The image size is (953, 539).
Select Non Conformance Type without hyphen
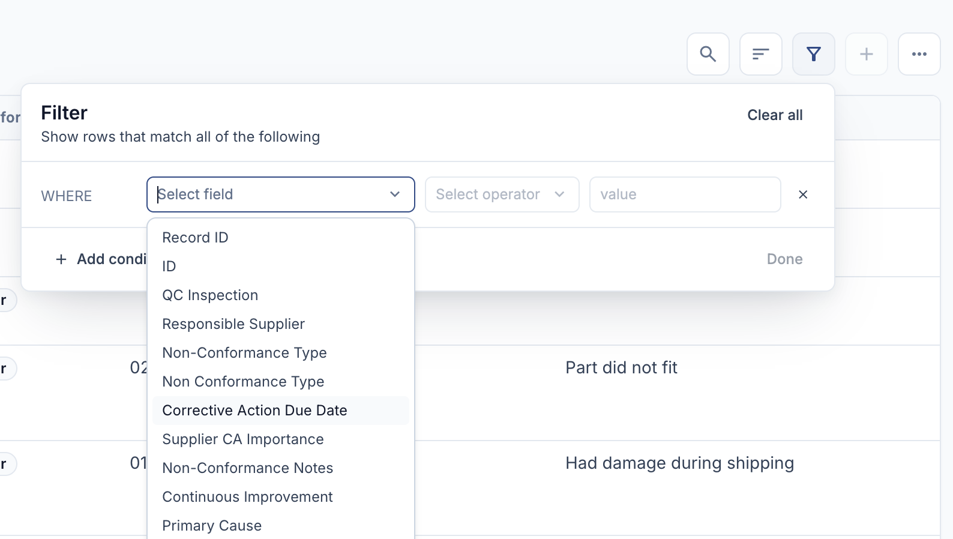click(281, 382)
